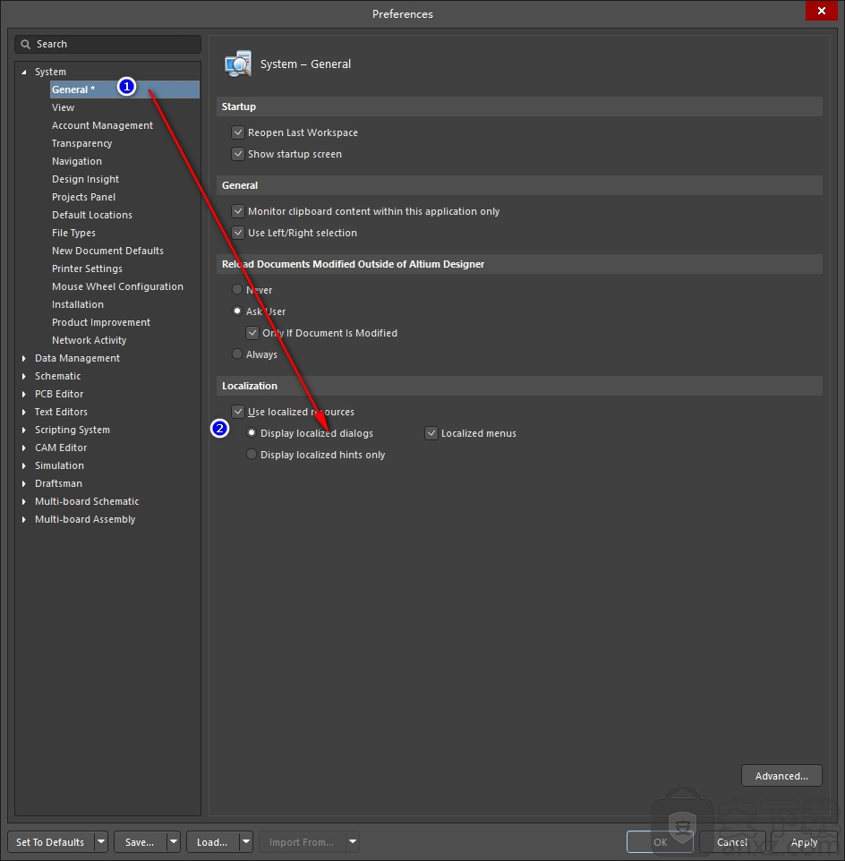Toggle Reopen Last Workspace checkbox
Screen dimensions: 845x861
[238, 132]
